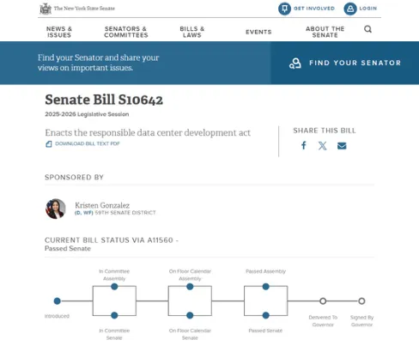419x358 pixels.
Task: Open the News & Issues menu
Action: 59,32
